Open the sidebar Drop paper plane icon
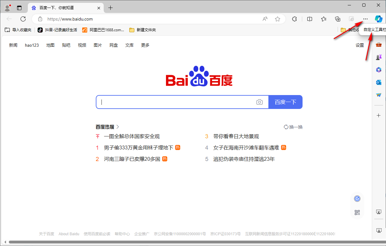This screenshot has height=246, width=386. 379,95
